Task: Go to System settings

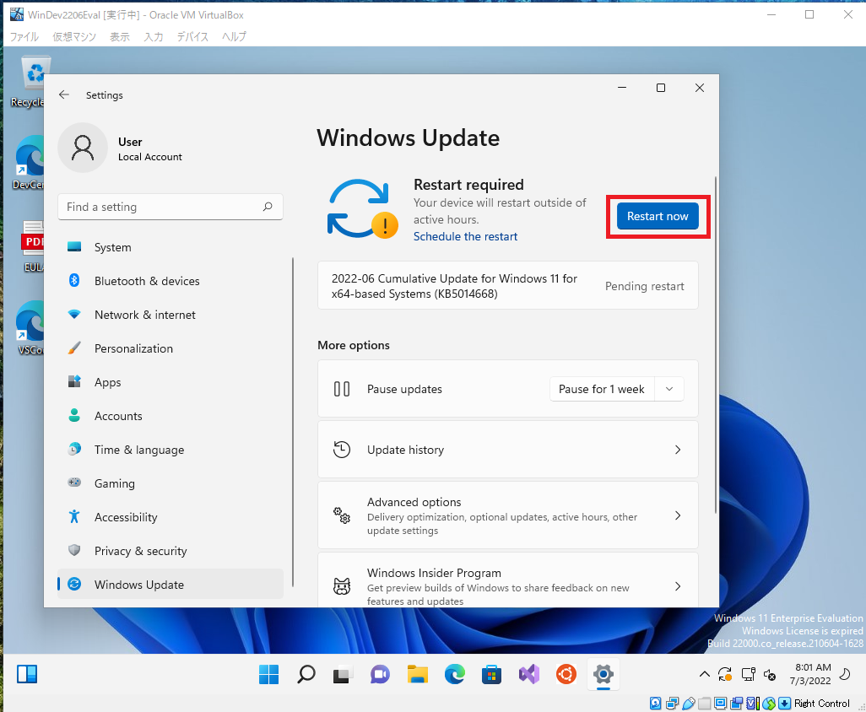Action: pyautogui.click(x=170, y=247)
